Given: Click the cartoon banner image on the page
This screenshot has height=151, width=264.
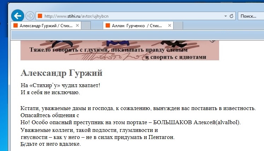Looking at the screenshot, I should pyautogui.click(x=119, y=50).
